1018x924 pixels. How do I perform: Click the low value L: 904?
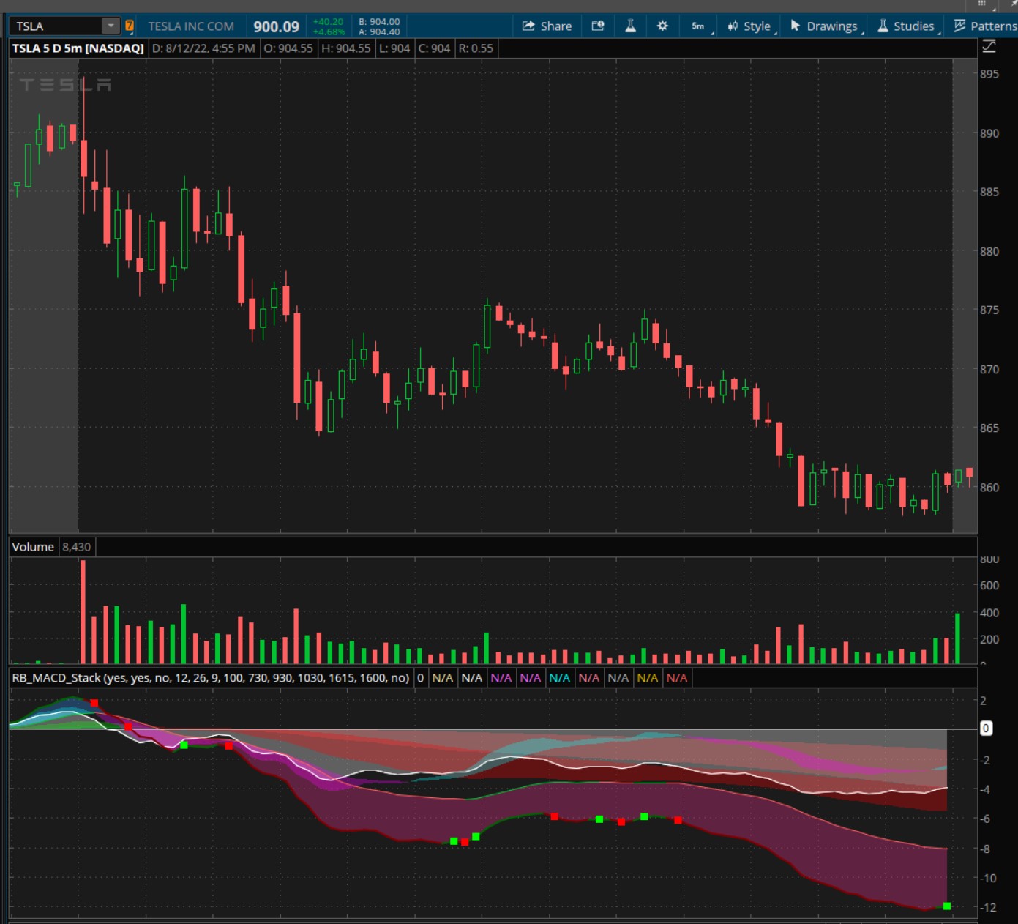coord(394,48)
